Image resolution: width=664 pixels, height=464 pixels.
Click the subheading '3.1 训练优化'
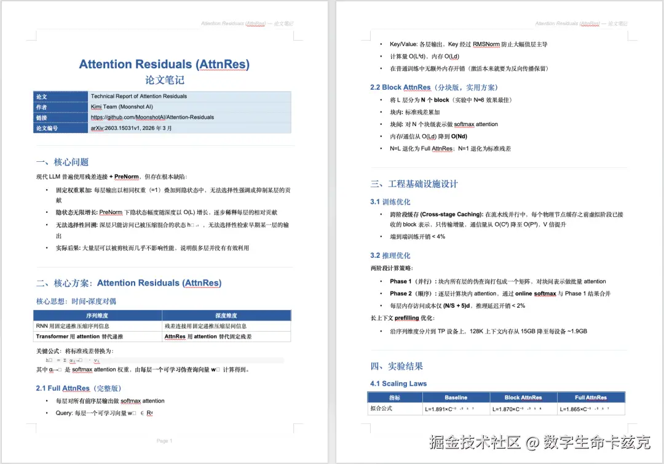[390, 202]
